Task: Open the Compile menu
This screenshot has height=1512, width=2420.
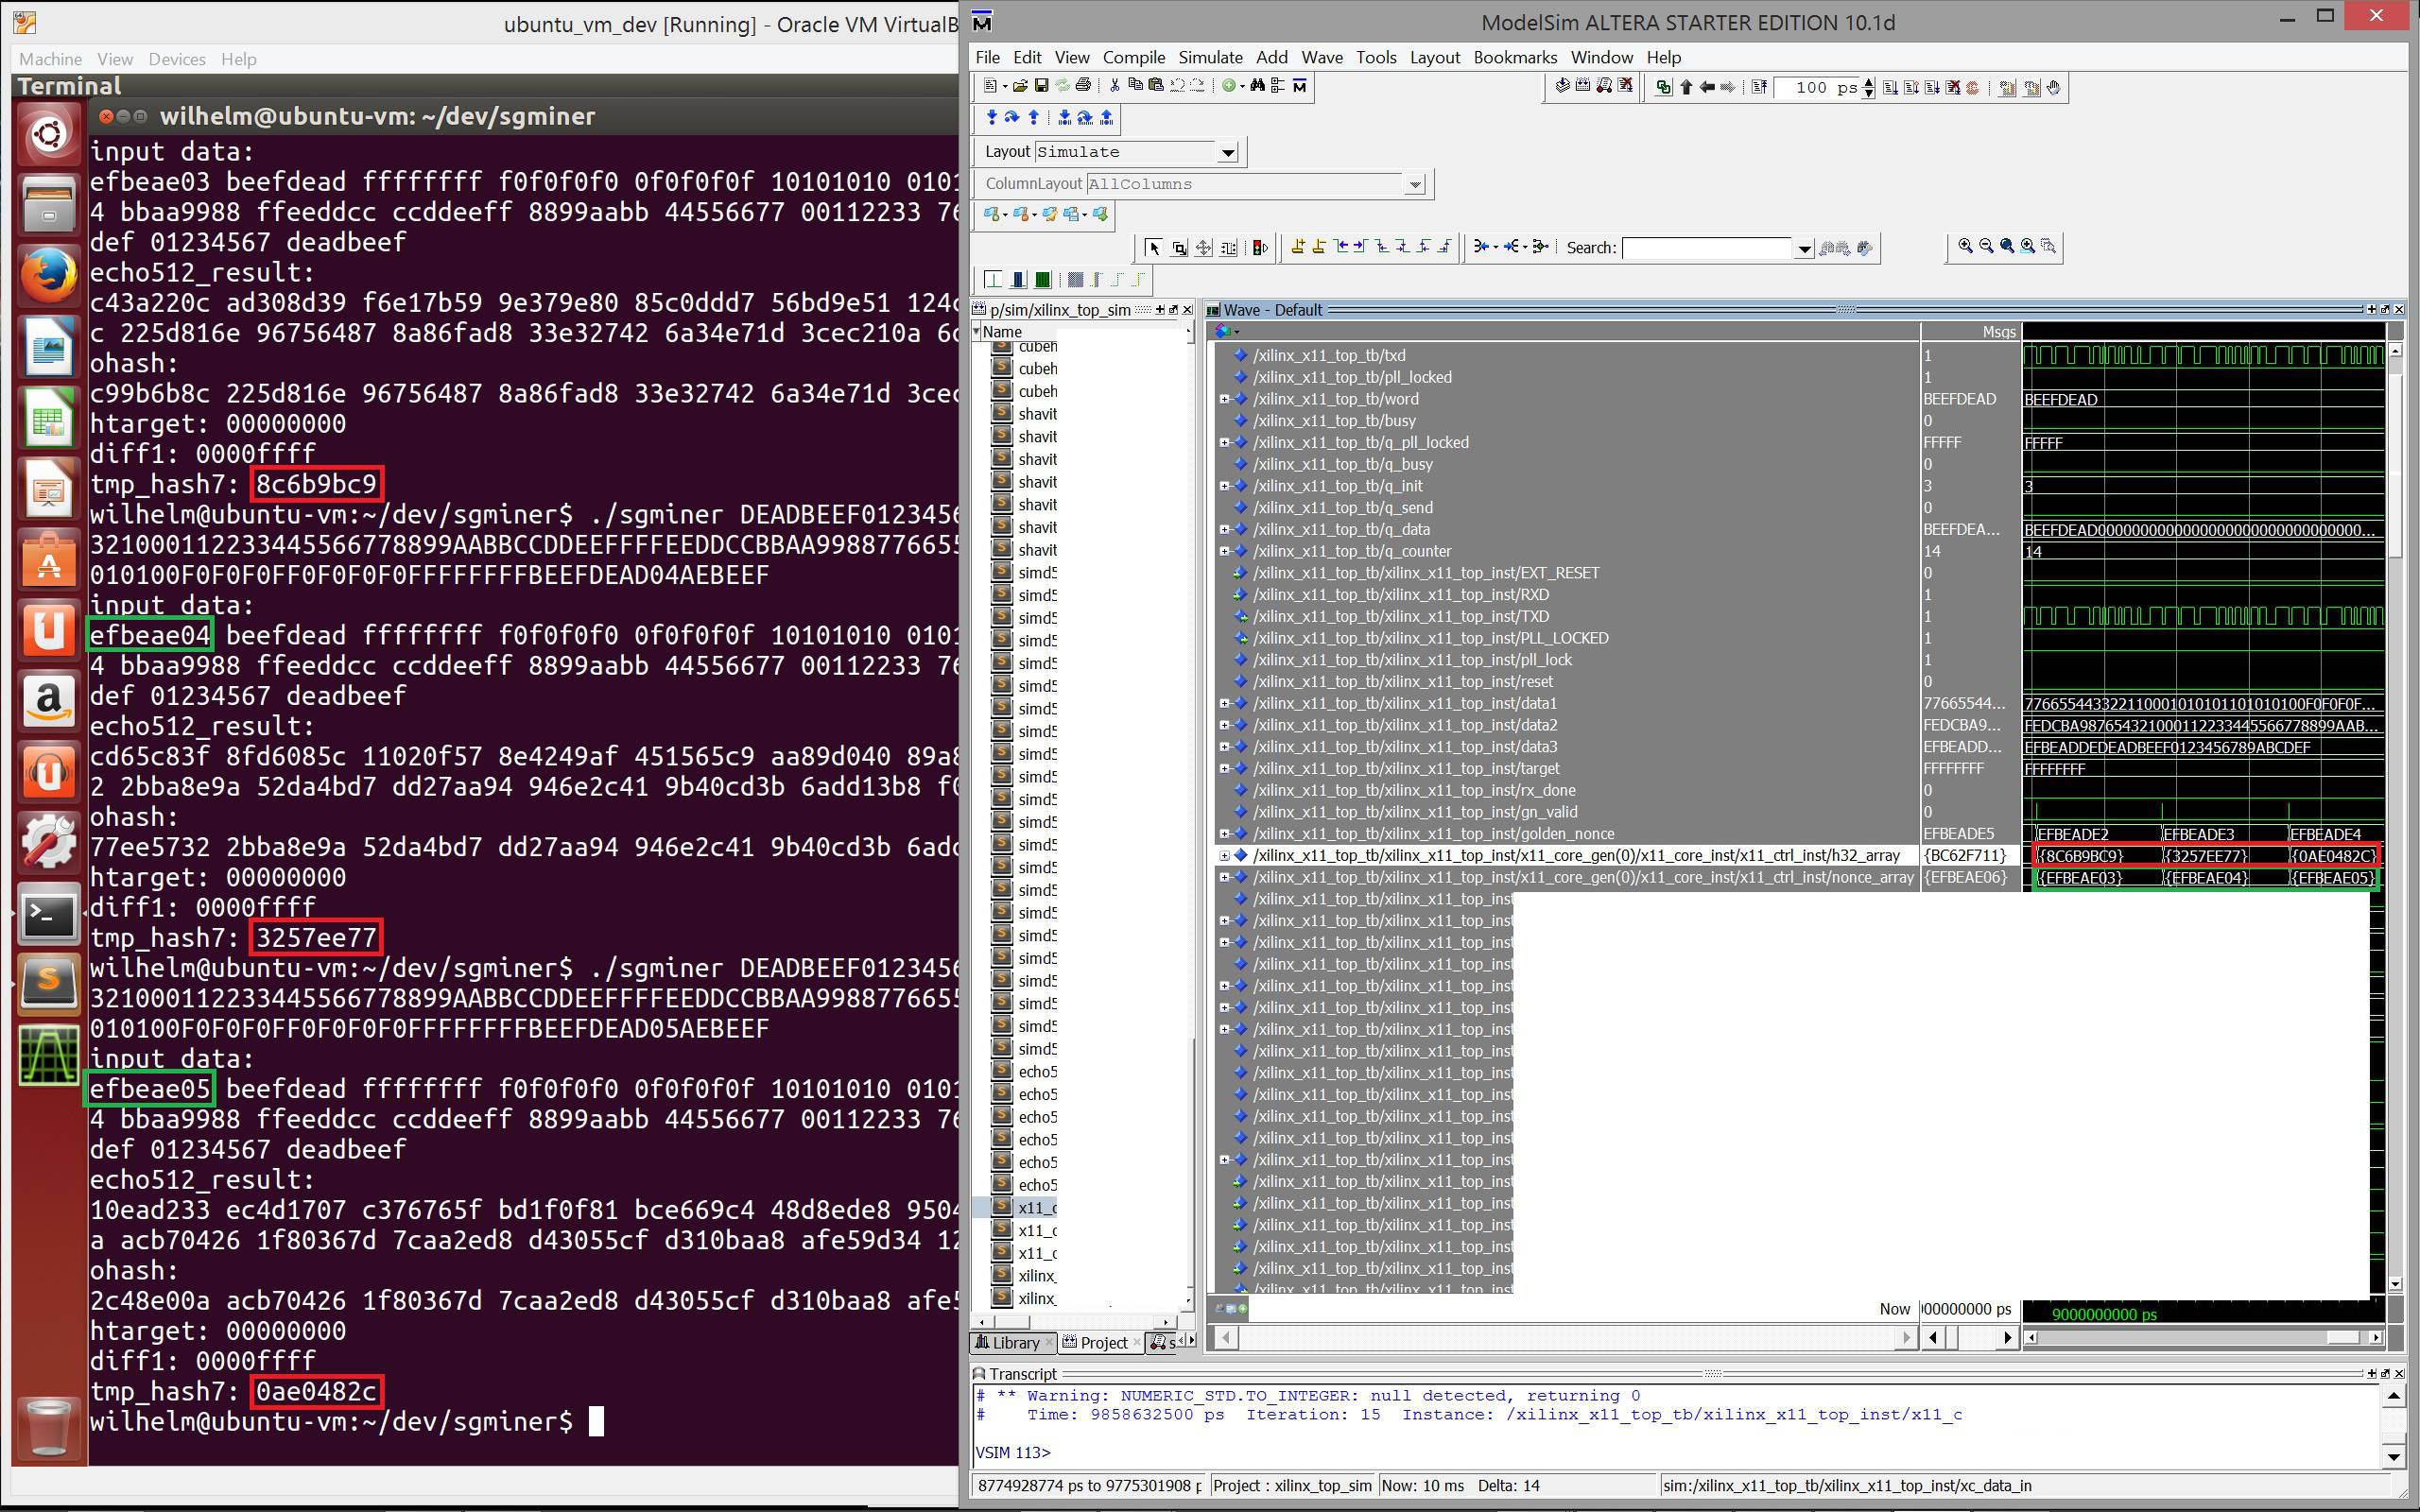Action: click(1133, 57)
